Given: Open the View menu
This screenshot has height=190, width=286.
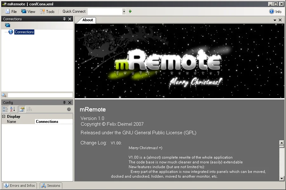Looking at the screenshot, I should coord(28,11).
